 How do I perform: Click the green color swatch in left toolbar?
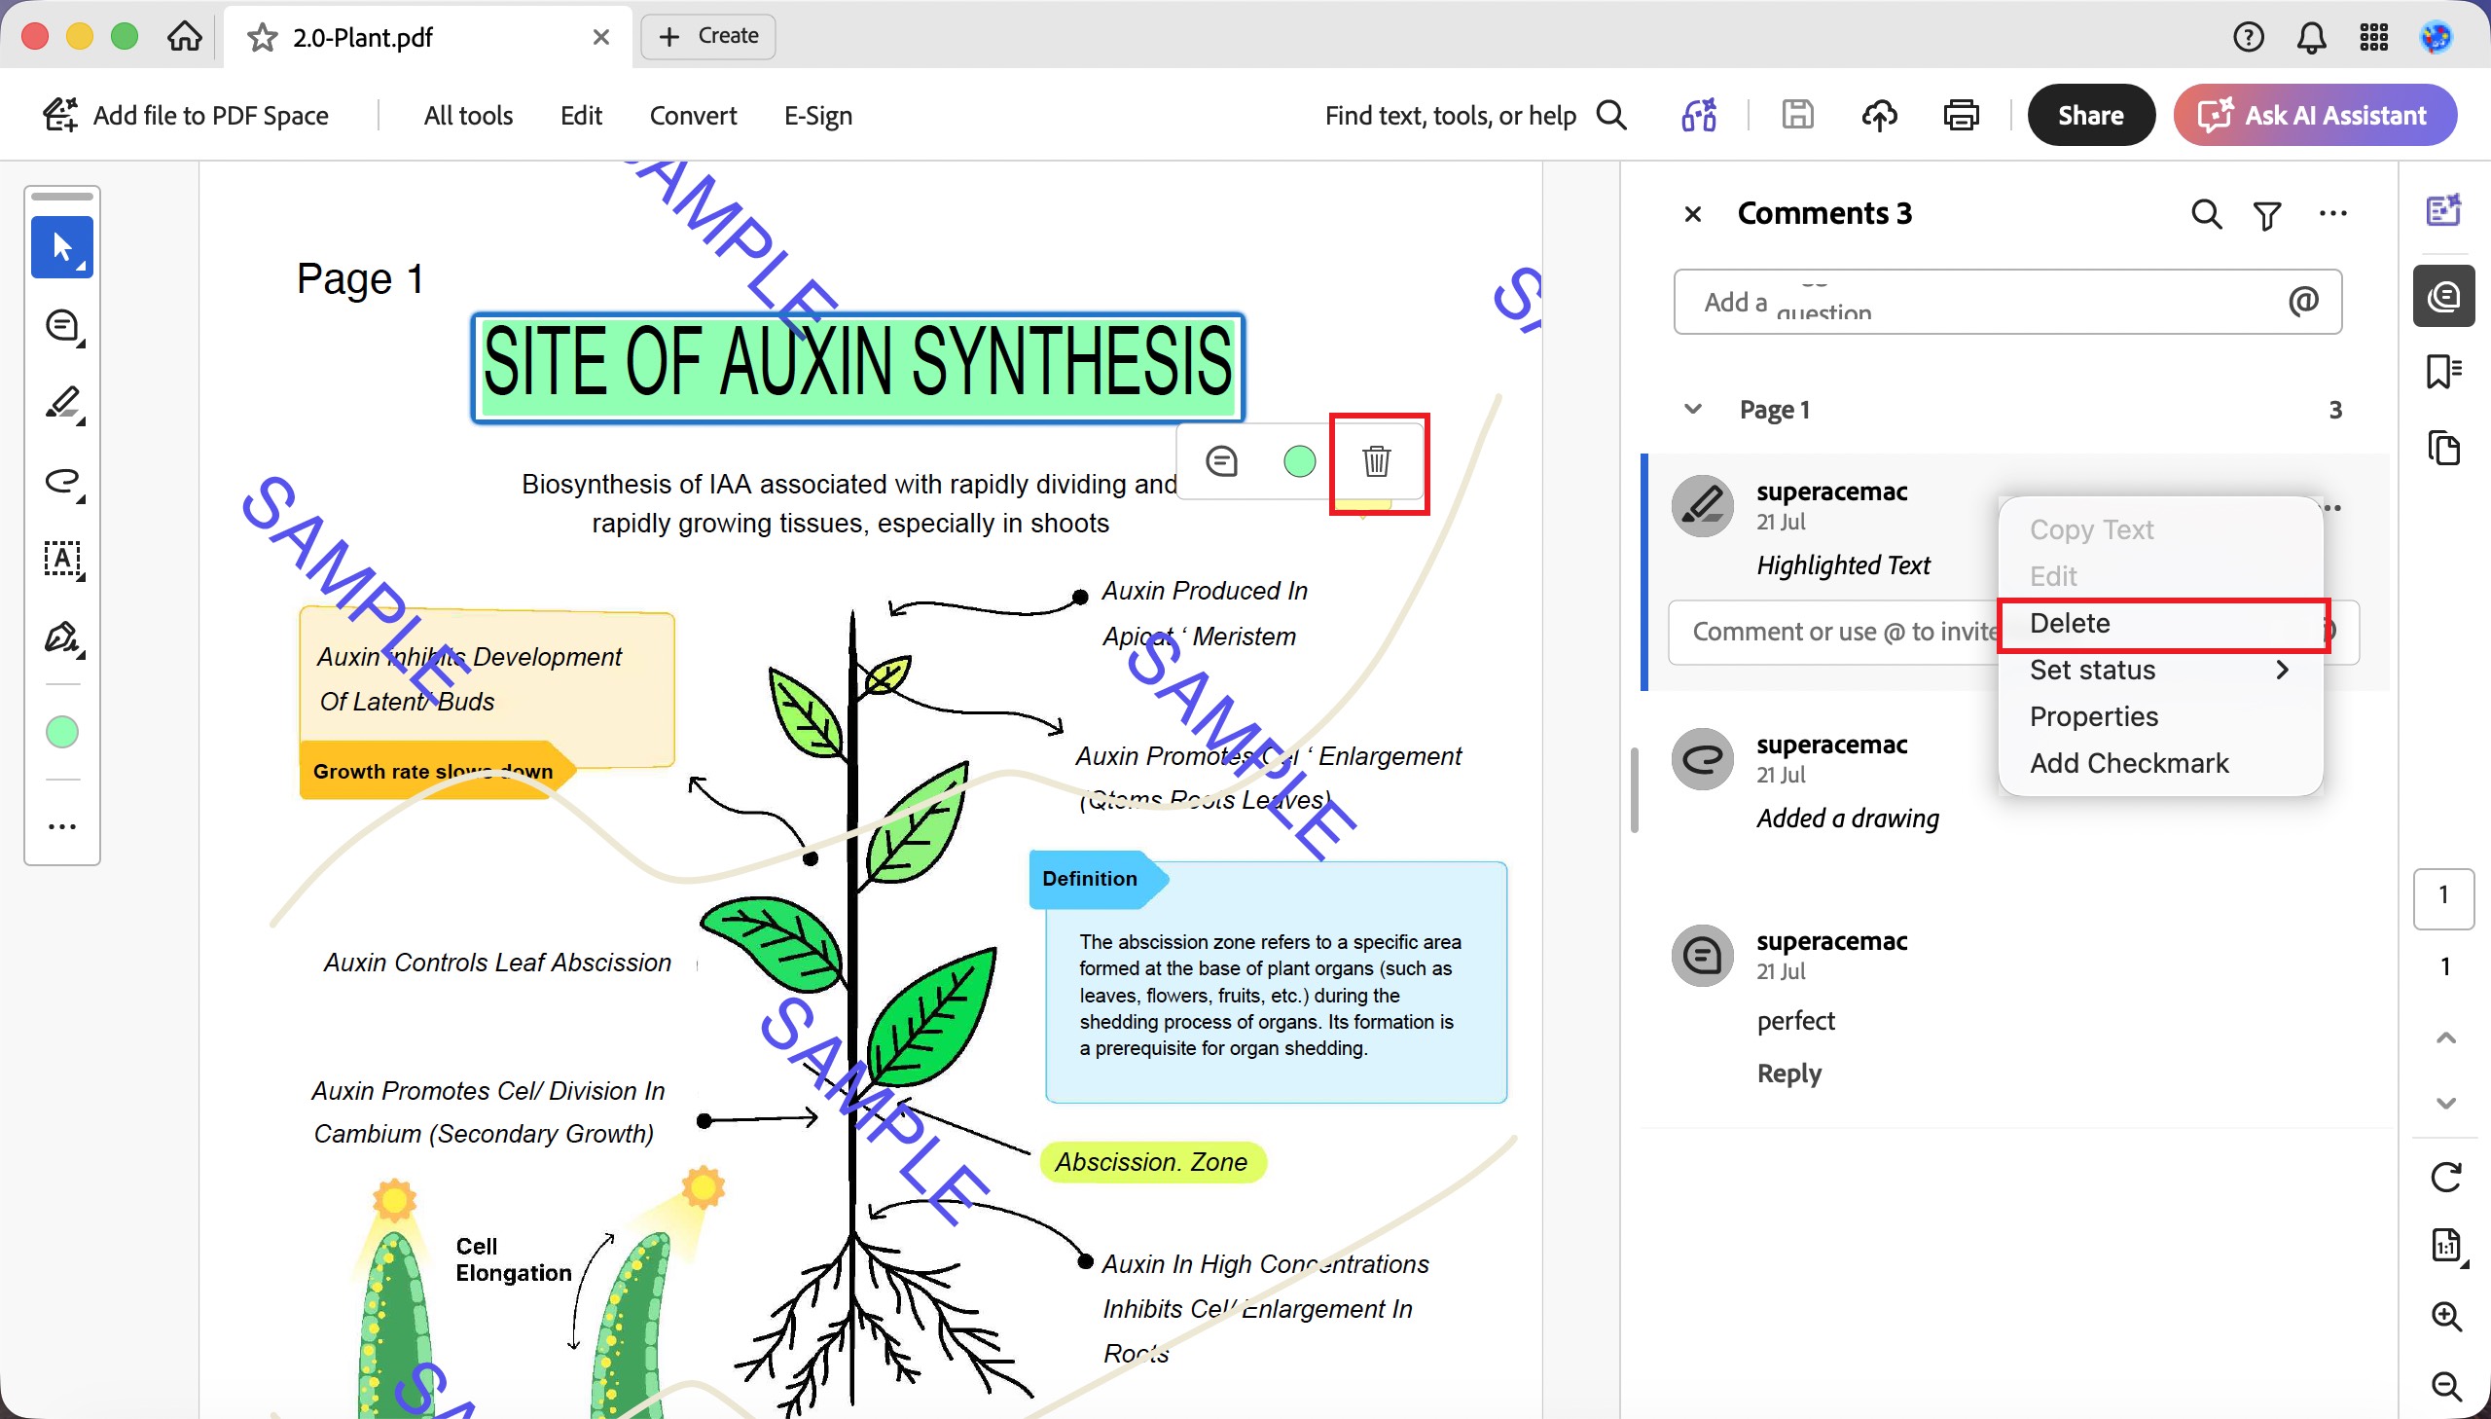(x=62, y=732)
